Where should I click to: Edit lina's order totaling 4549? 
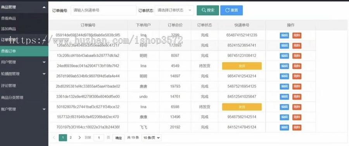(x=284, y=66)
